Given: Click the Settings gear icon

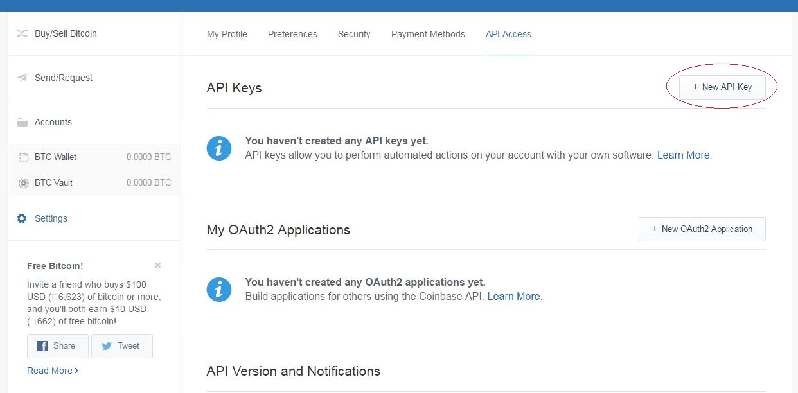Looking at the screenshot, I should (x=22, y=218).
